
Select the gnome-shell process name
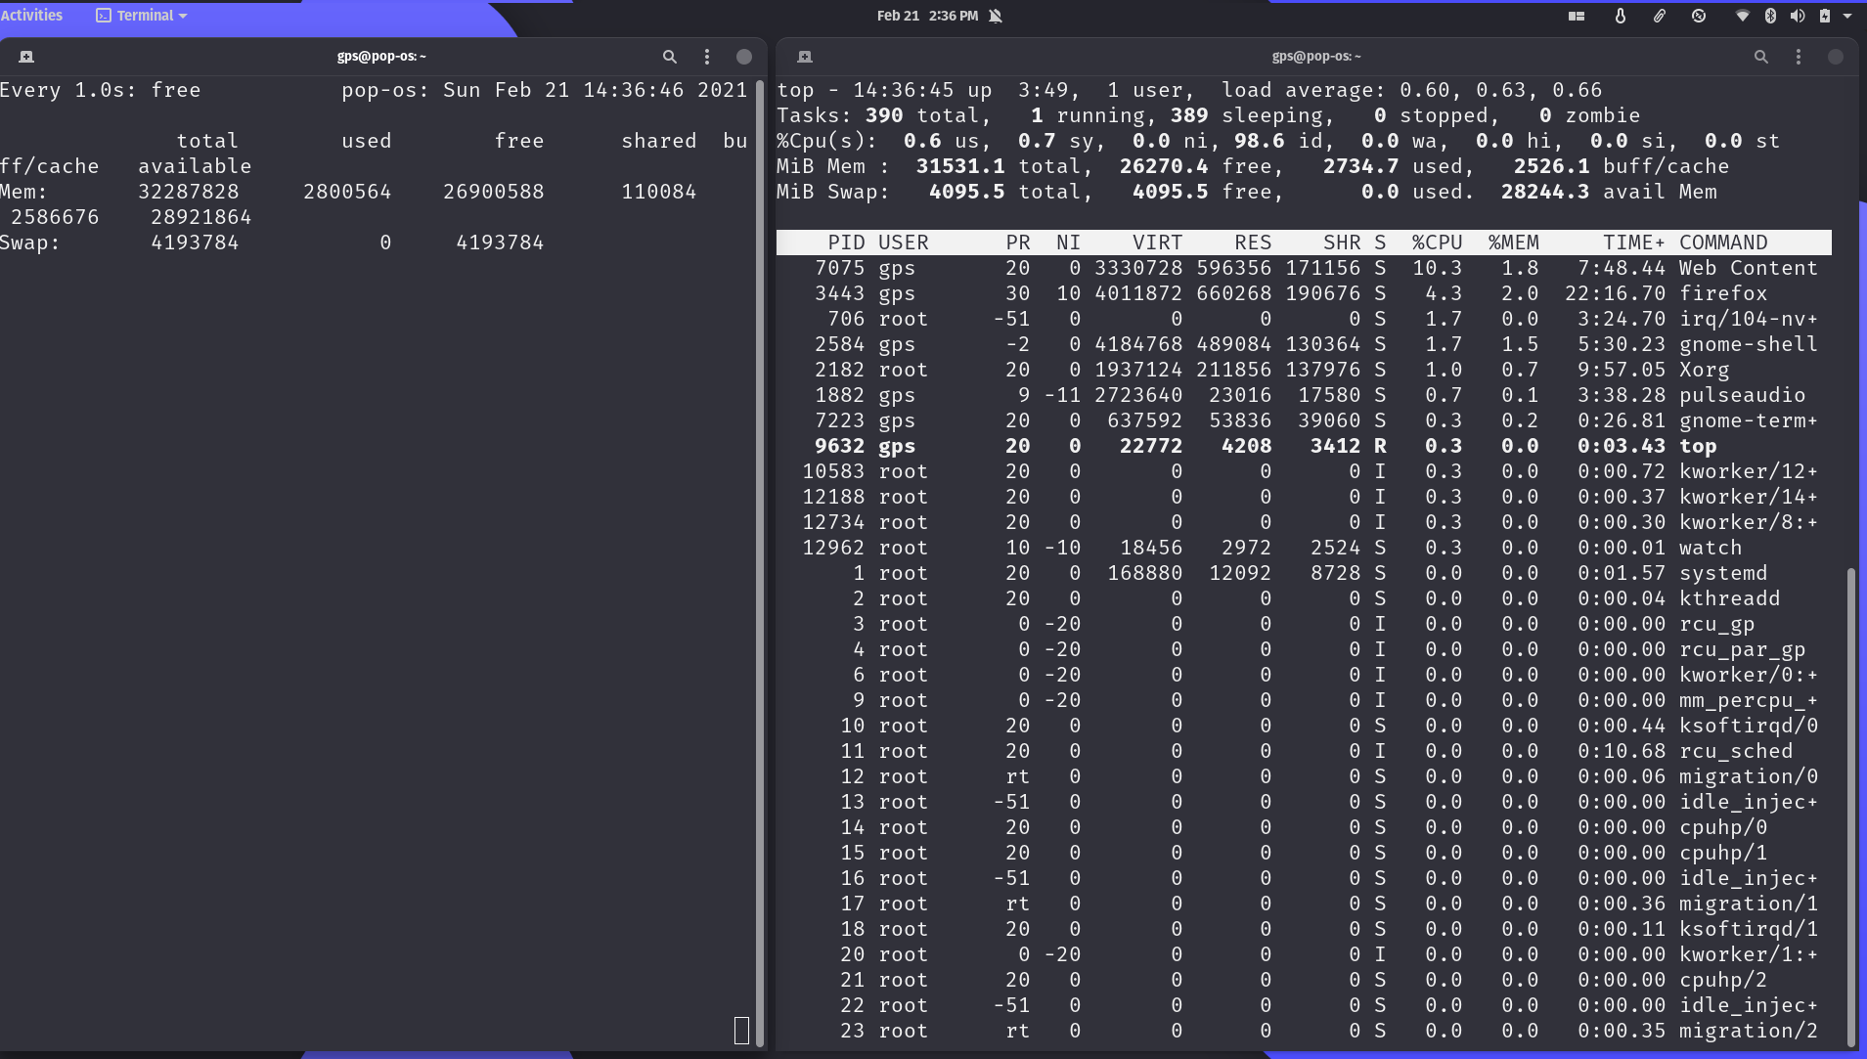click(x=1748, y=344)
